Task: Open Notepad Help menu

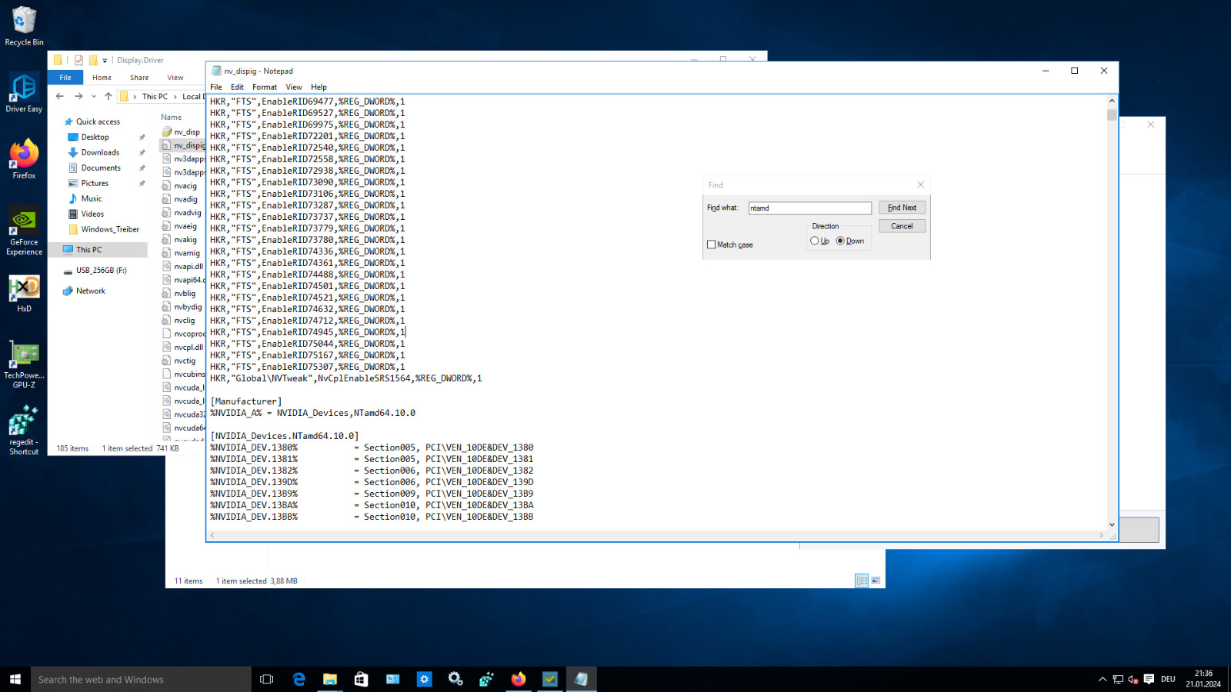Action: tap(319, 87)
